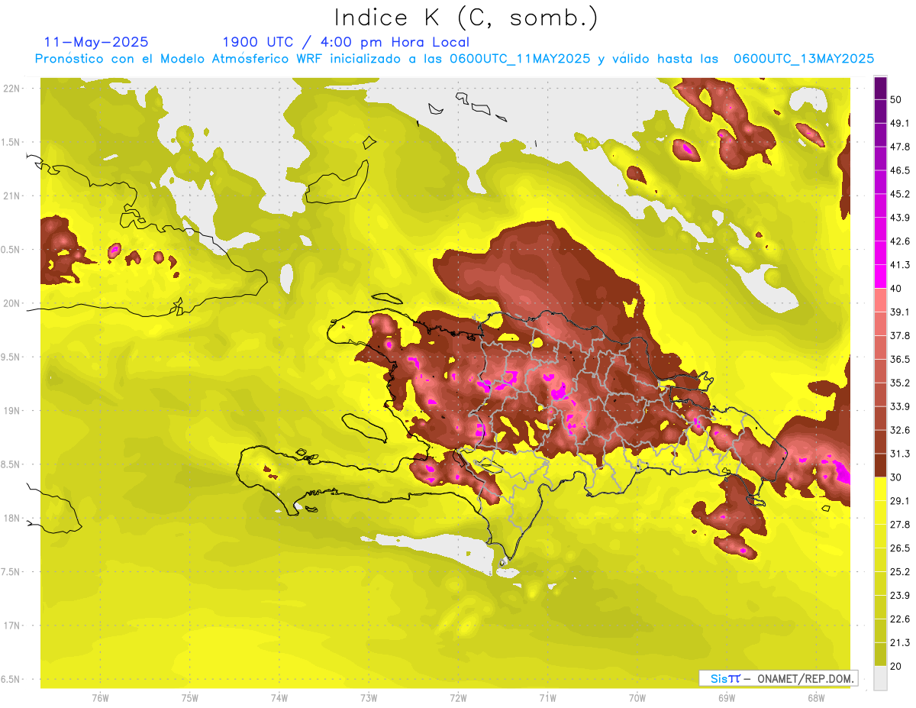
Task: Click the "47.8" value on the color scale
Action: point(900,147)
